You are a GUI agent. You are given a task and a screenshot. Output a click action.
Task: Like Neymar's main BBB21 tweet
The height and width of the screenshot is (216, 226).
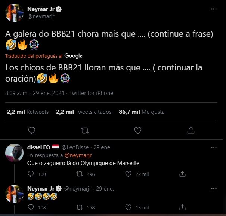pyautogui.click(x=138, y=130)
